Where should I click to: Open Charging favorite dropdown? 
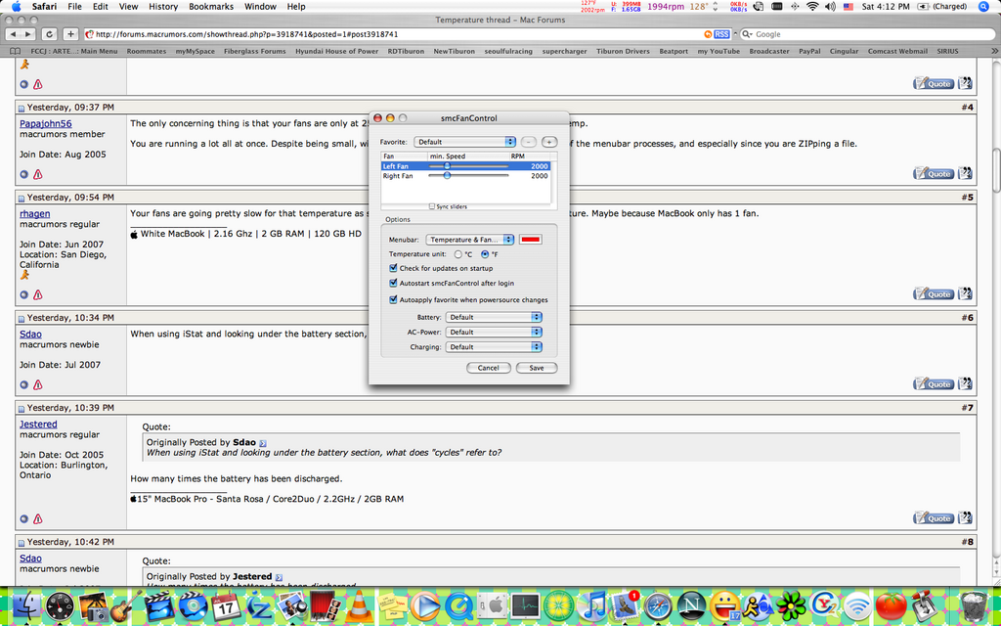point(494,347)
